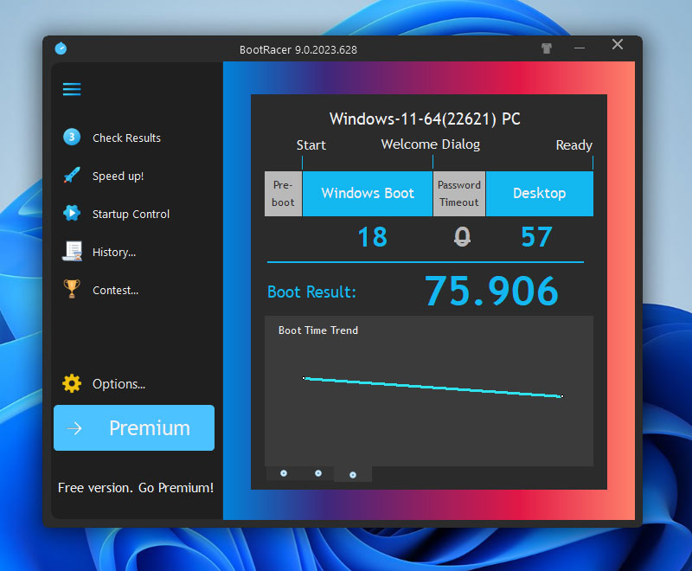Open History...
The height and width of the screenshot is (571, 692).
tap(114, 252)
